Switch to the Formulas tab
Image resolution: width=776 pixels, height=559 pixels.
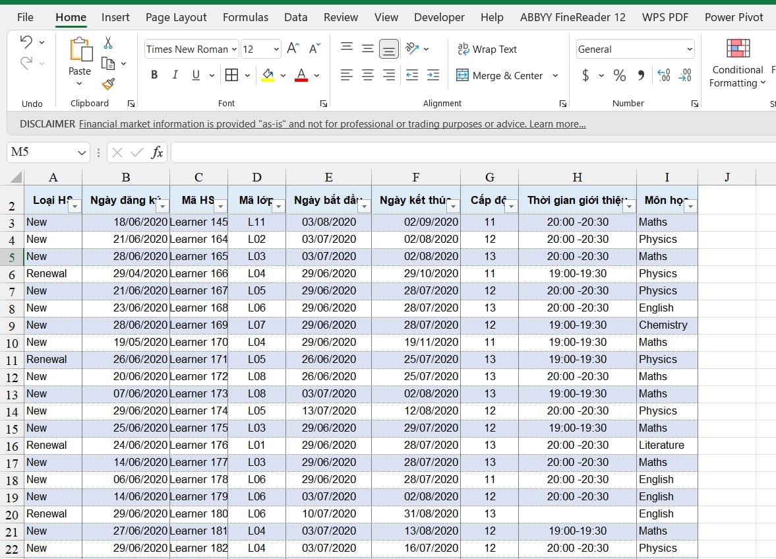245,17
